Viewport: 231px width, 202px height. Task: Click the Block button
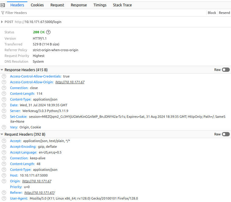click(212, 13)
